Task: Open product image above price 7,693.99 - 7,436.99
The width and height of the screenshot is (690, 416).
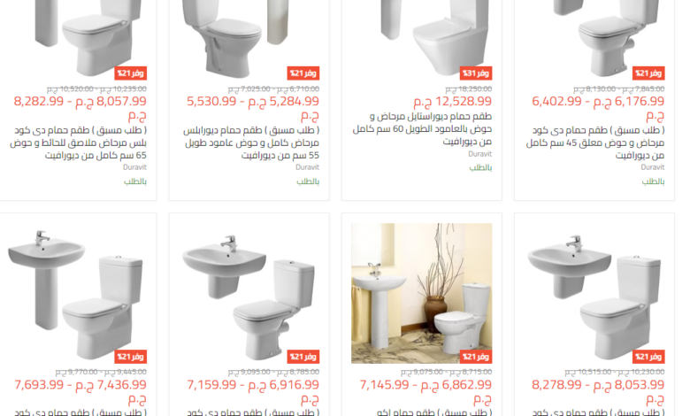Action: tap(77, 293)
